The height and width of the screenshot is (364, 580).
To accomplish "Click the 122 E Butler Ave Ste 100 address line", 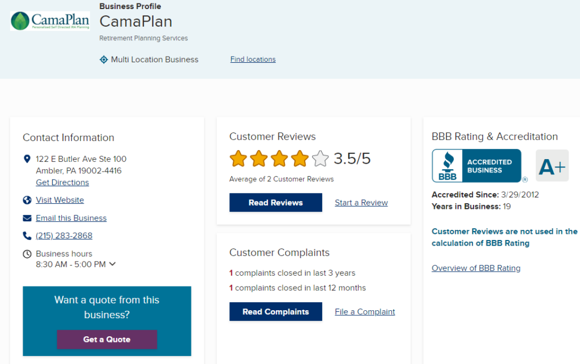I will click(81, 159).
